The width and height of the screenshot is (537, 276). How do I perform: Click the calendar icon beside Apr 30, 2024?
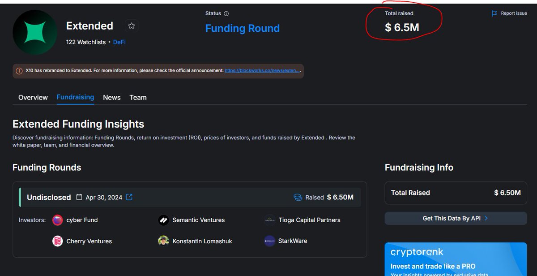pyautogui.click(x=79, y=197)
